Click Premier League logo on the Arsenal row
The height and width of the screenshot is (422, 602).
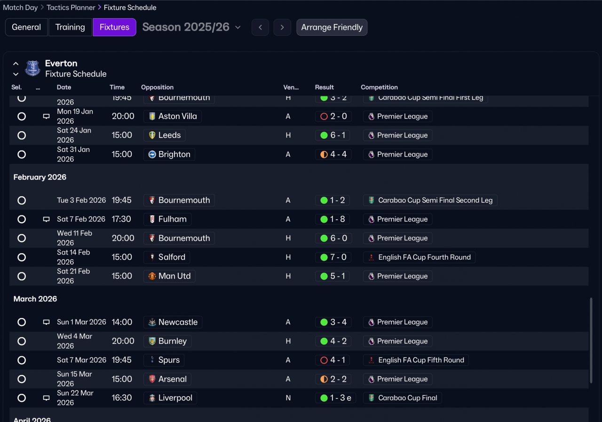(x=372, y=379)
